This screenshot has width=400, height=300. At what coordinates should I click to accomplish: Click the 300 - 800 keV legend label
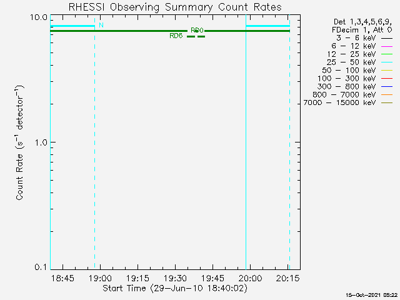point(347,86)
